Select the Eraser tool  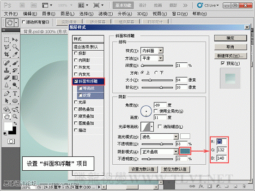[6, 78]
